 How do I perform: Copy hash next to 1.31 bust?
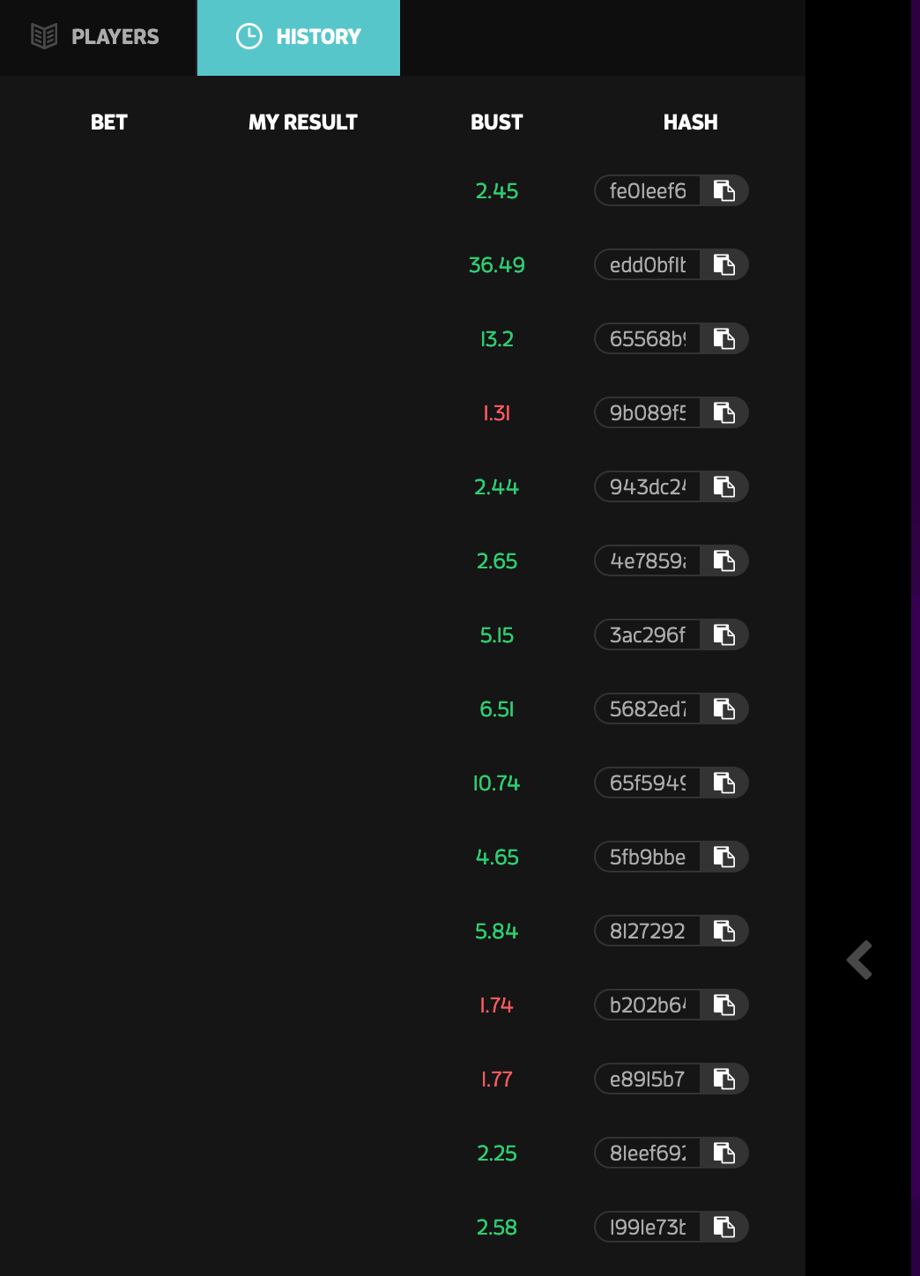coord(724,412)
